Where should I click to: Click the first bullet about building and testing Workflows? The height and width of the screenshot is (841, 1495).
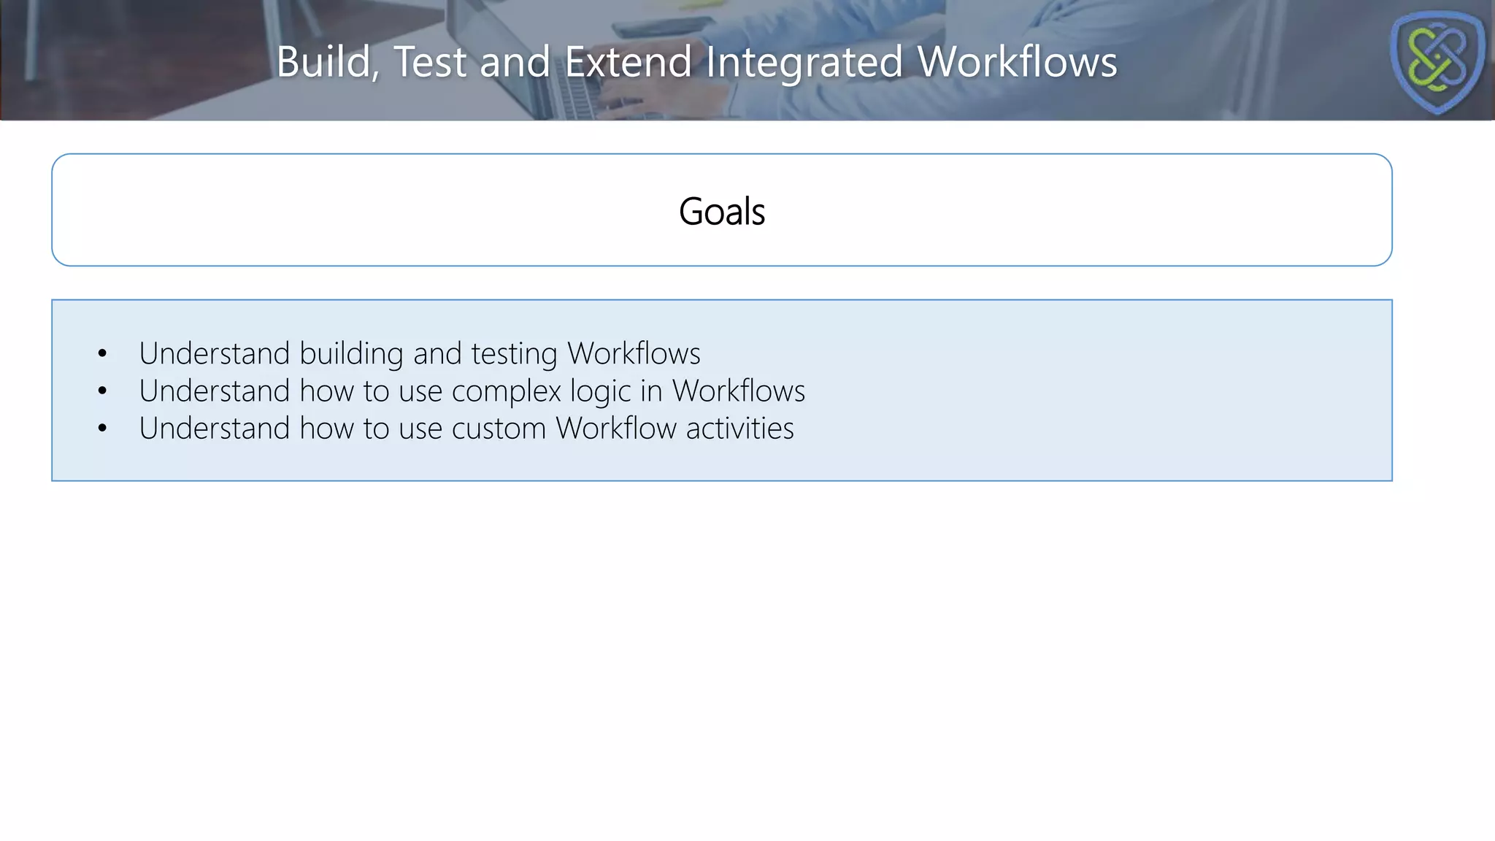419,353
